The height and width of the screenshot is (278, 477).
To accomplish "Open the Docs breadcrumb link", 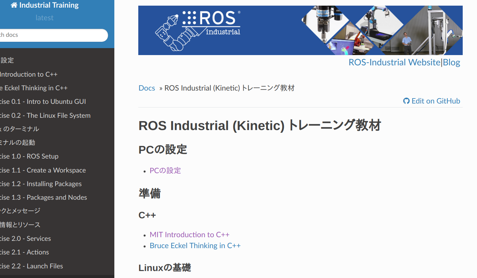I will [x=147, y=88].
